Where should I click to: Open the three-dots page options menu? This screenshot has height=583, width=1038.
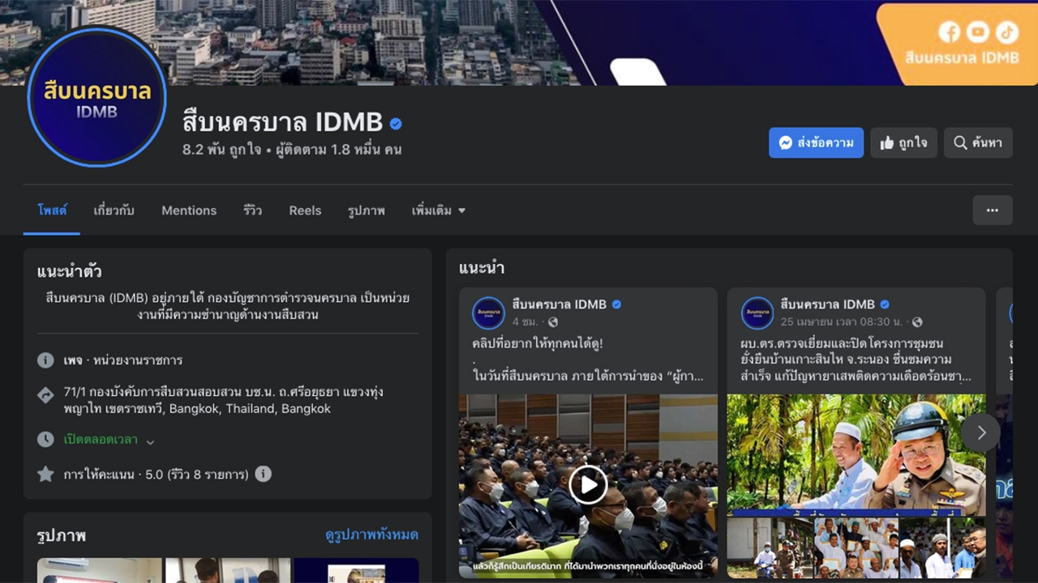[x=992, y=211]
